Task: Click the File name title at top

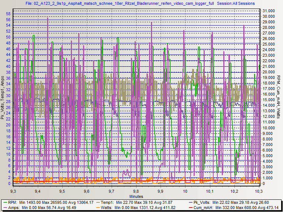Action: click(120, 3)
